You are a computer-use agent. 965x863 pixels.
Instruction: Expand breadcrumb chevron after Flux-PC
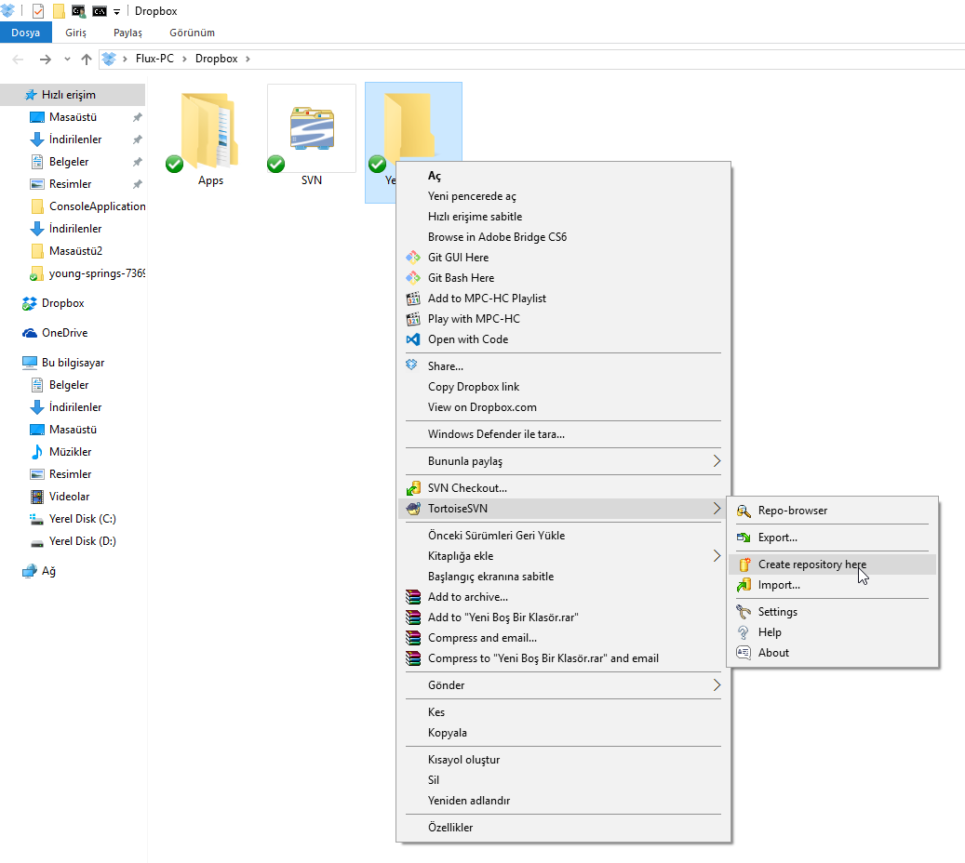coord(184,59)
